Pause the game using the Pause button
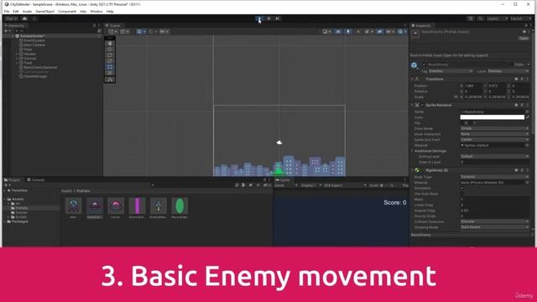This screenshot has width=537, height=302. (268, 18)
